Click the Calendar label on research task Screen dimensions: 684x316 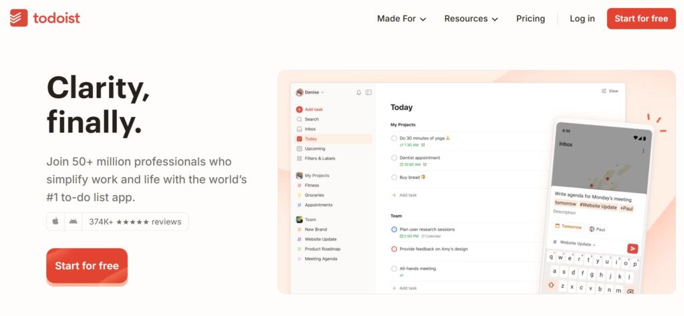click(432, 236)
